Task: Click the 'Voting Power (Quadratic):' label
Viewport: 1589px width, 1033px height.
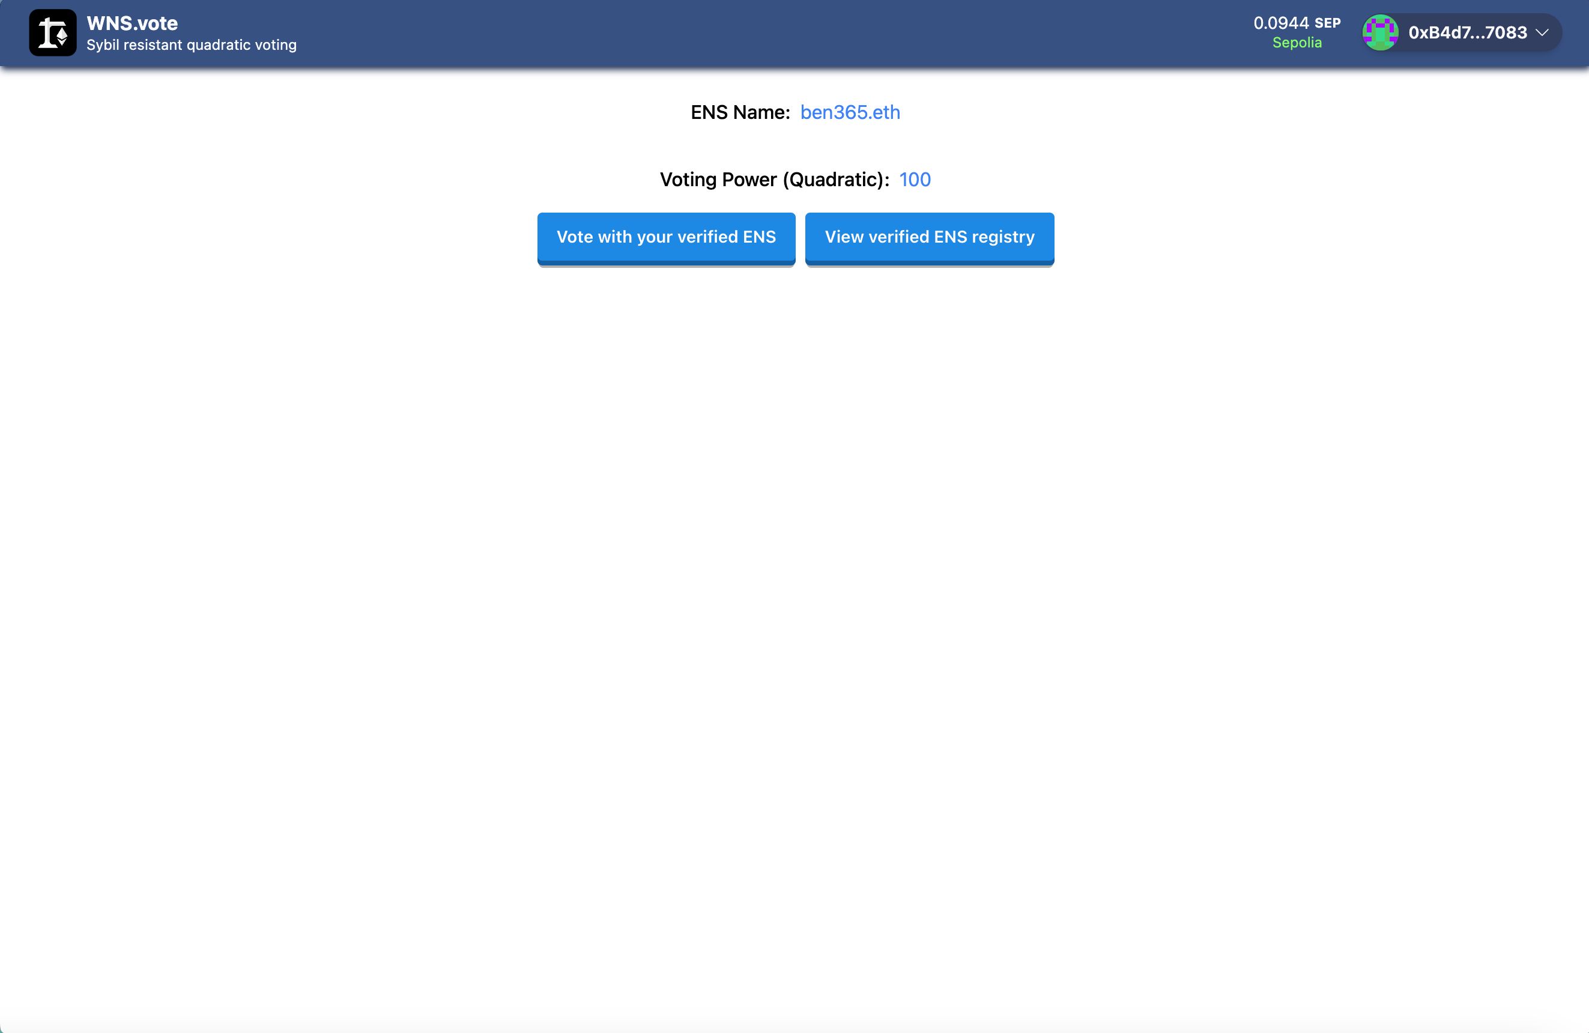Action: point(775,180)
